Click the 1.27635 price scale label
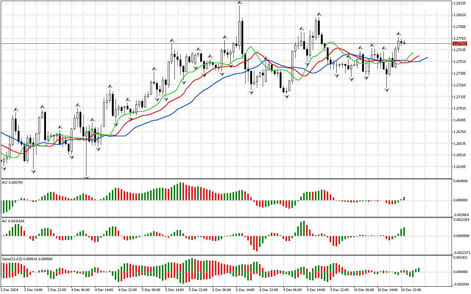The width and height of the screenshot is (471, 294). tap(460, 50)
